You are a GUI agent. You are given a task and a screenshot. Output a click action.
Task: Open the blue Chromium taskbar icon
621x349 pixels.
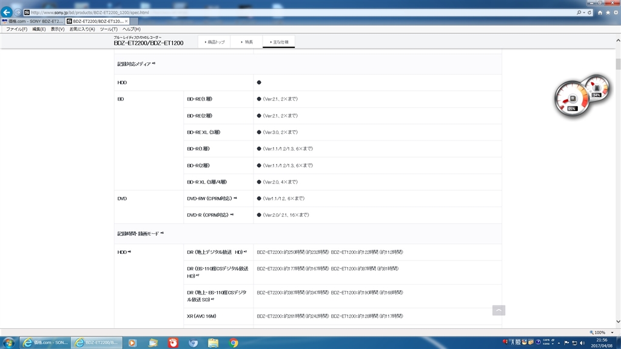pyautogui.click(x=193, y=343)
